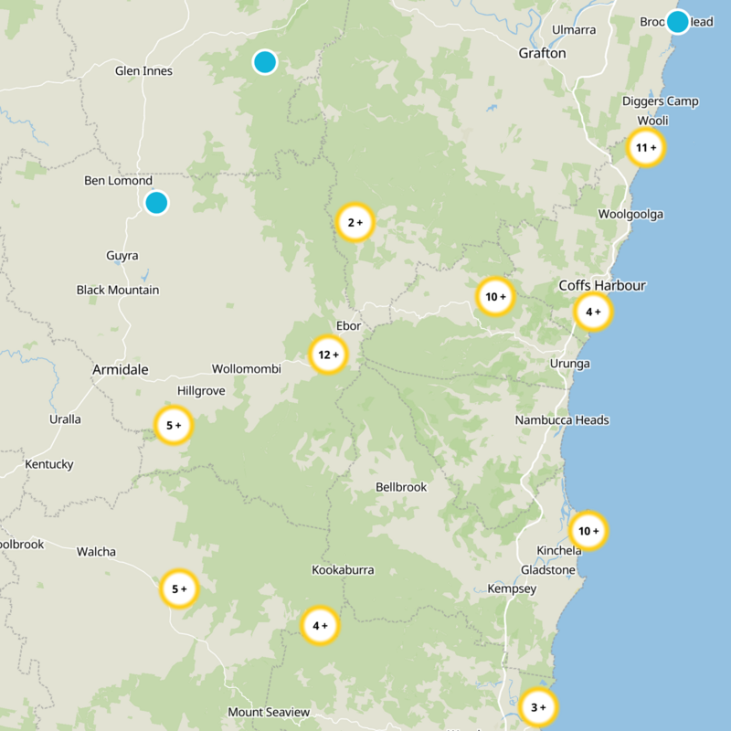Click the Guyra label
Screen dimensions: 731x731
[x=122, y=256]
